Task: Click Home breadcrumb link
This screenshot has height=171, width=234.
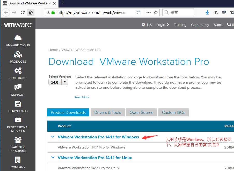Action: [x=53, y=50]
